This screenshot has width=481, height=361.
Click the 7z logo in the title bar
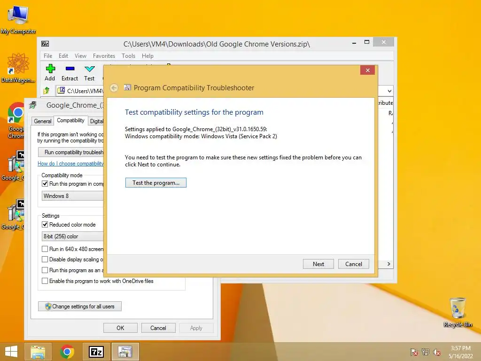(x=45, y=44)
